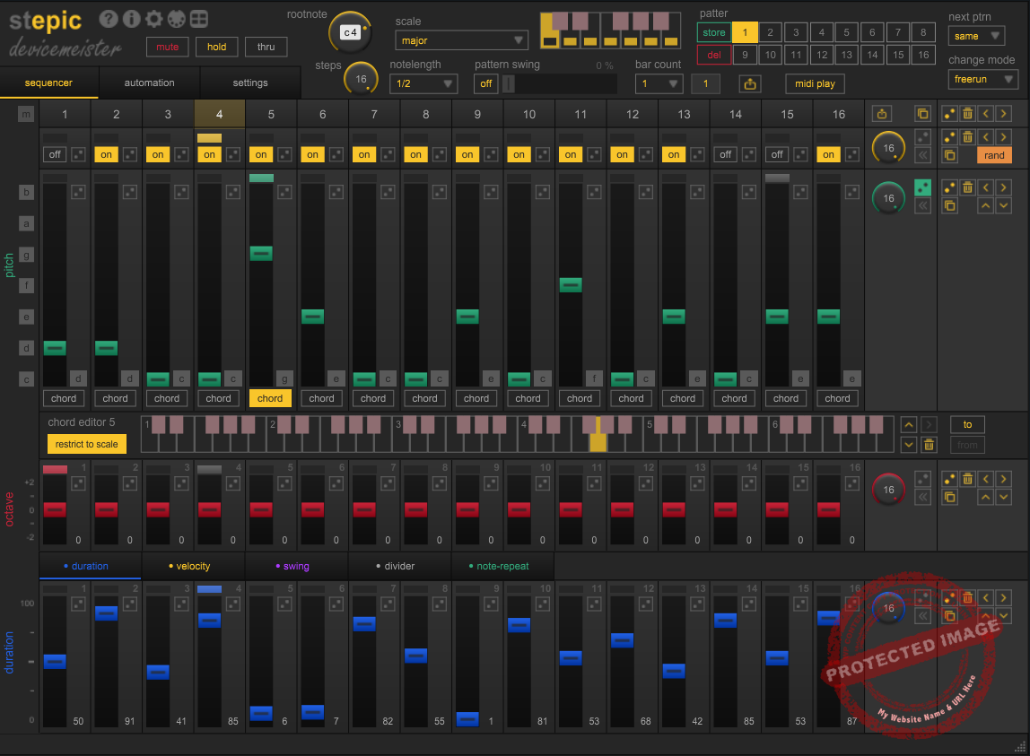Screen dimensions: 1030x756
Task: Open the change mode dropdown showing freerun
Action: coord(982,79)
